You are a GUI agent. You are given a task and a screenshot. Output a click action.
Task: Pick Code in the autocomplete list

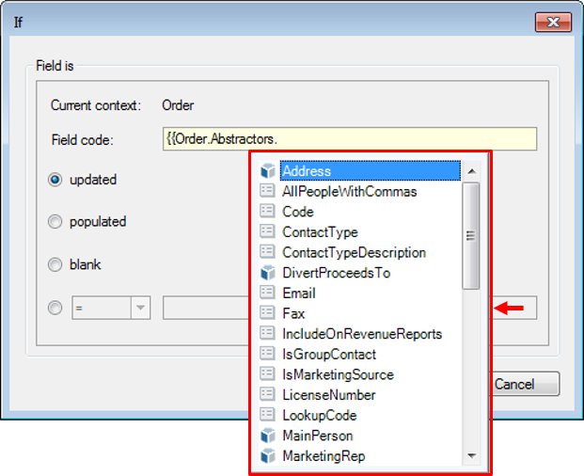point(298,212)
